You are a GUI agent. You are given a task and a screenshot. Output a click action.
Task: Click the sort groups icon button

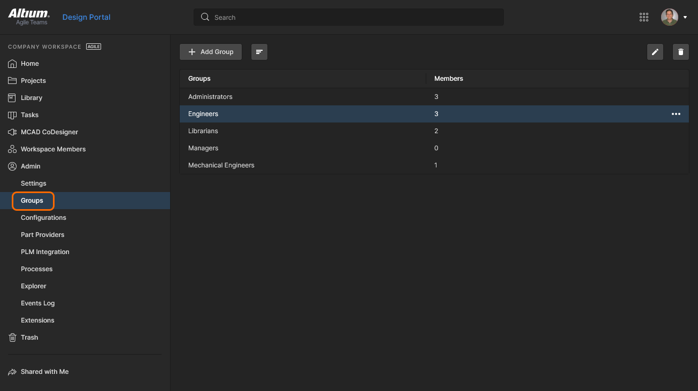pyautogui.click(x=259, y=52)
